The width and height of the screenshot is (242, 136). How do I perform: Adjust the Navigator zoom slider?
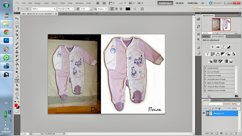click(225, 33)
